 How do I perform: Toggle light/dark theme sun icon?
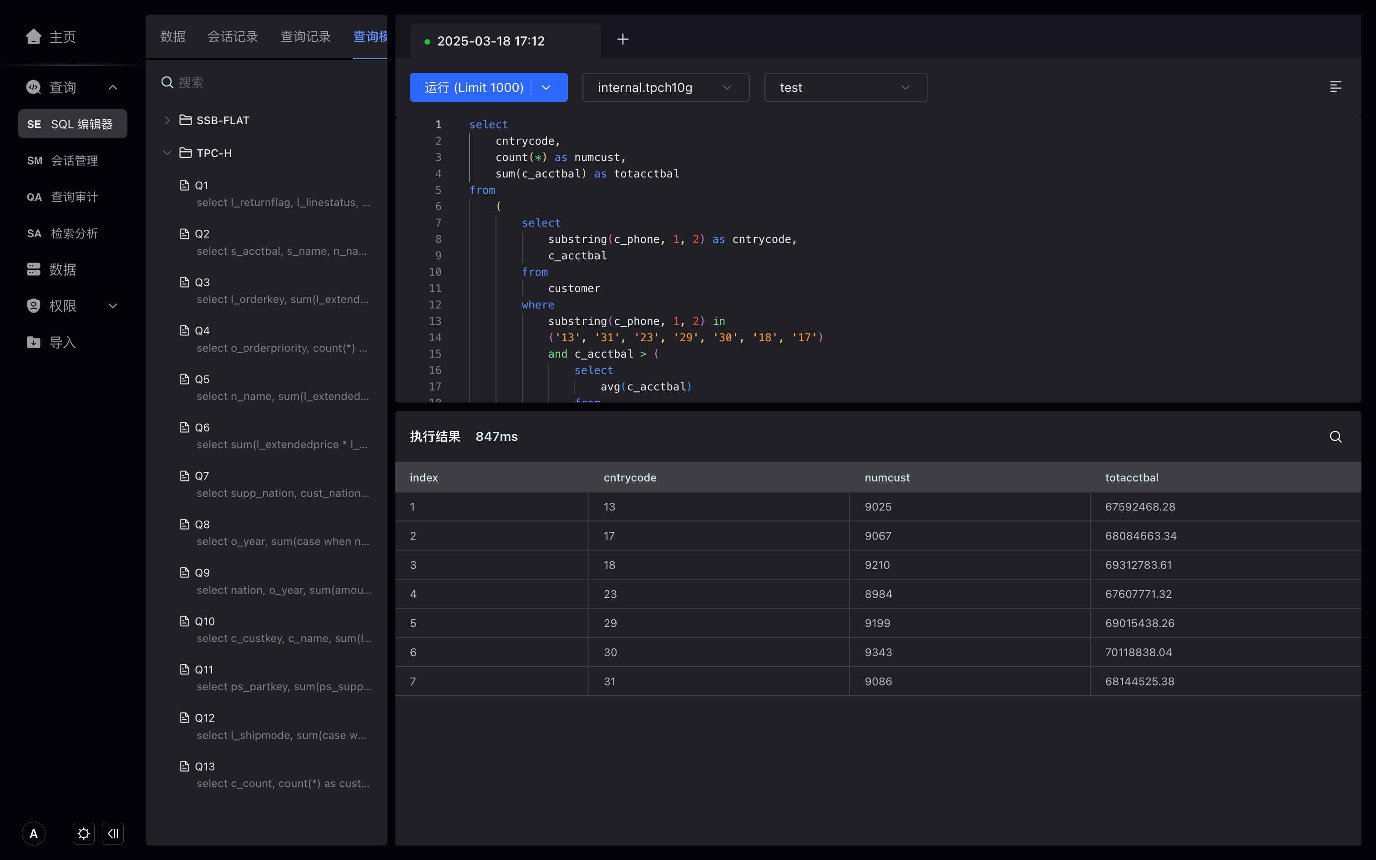click(84, 834)
